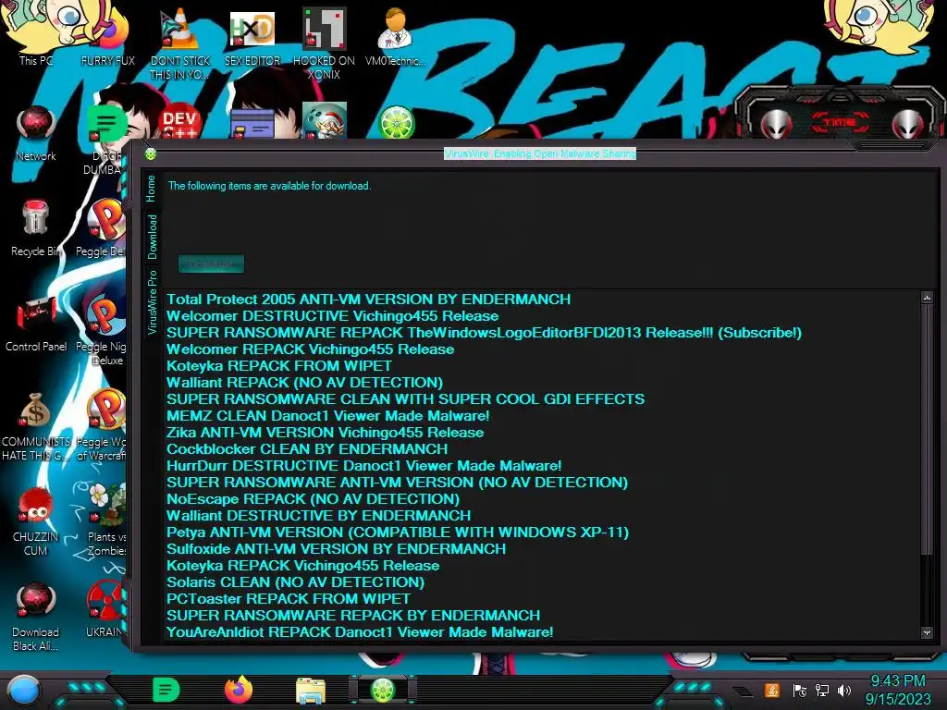Screen dimensions: 947x710
Task: Open the UKRAIN radiation symbol shortcut
Action: tap(105, 608)
